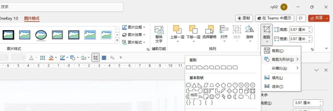This screenshot has height=111, width=333.
Task: Select the frame shape
Action: (206, 91)
